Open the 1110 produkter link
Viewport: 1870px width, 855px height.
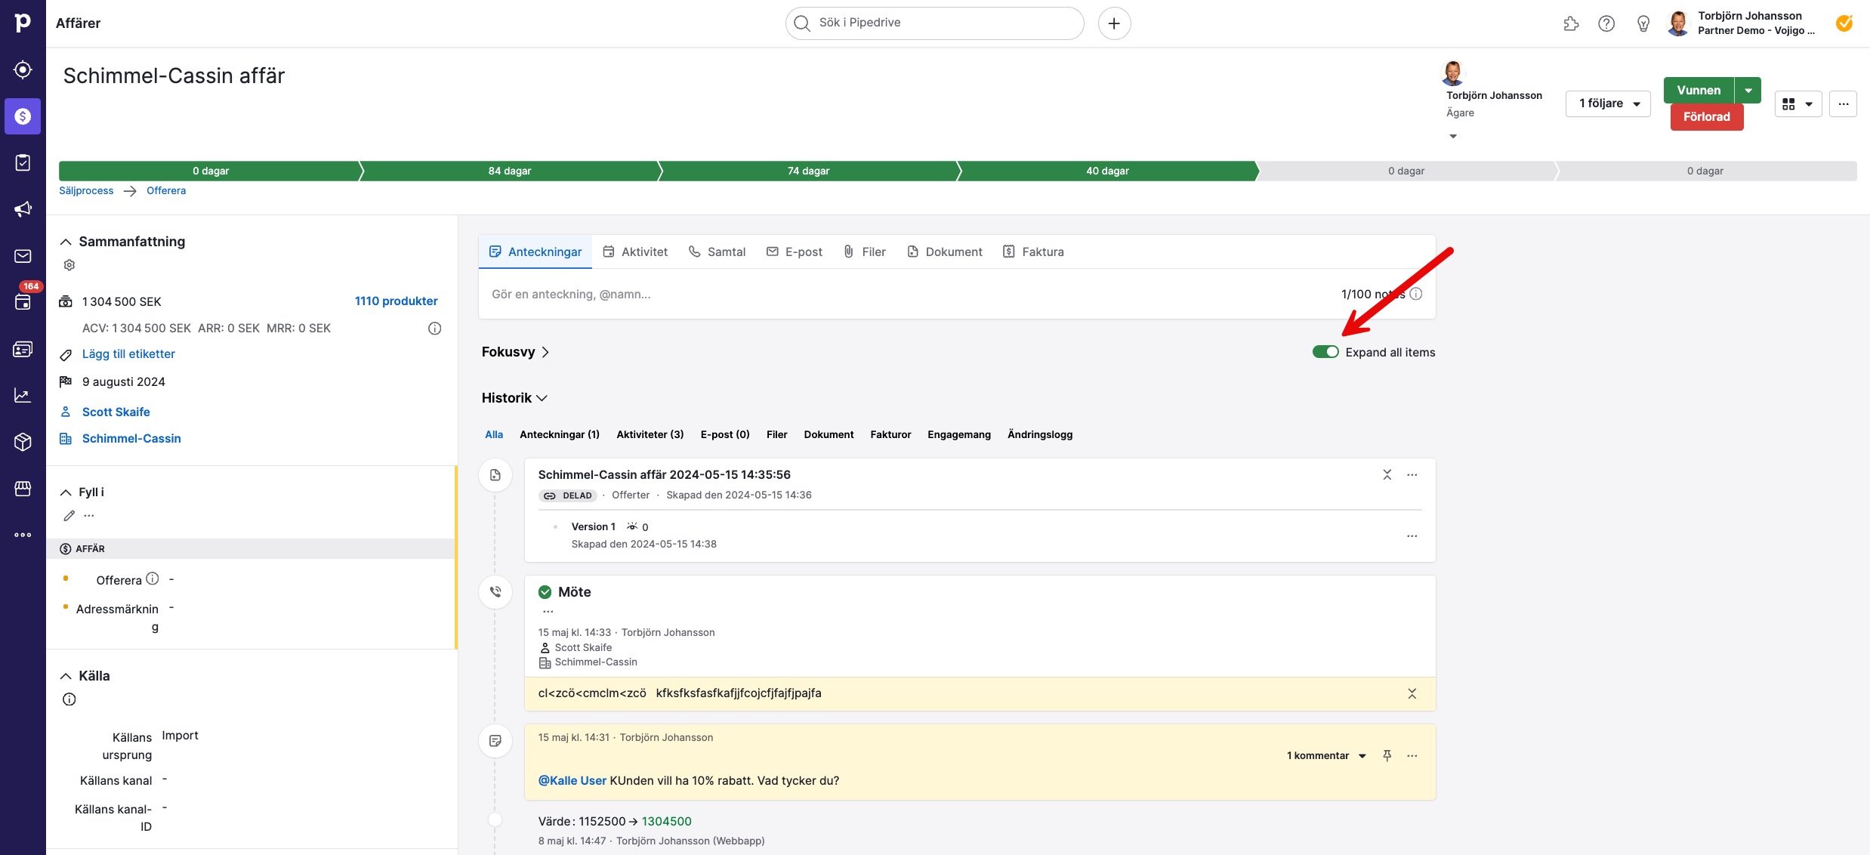[396, 301]
